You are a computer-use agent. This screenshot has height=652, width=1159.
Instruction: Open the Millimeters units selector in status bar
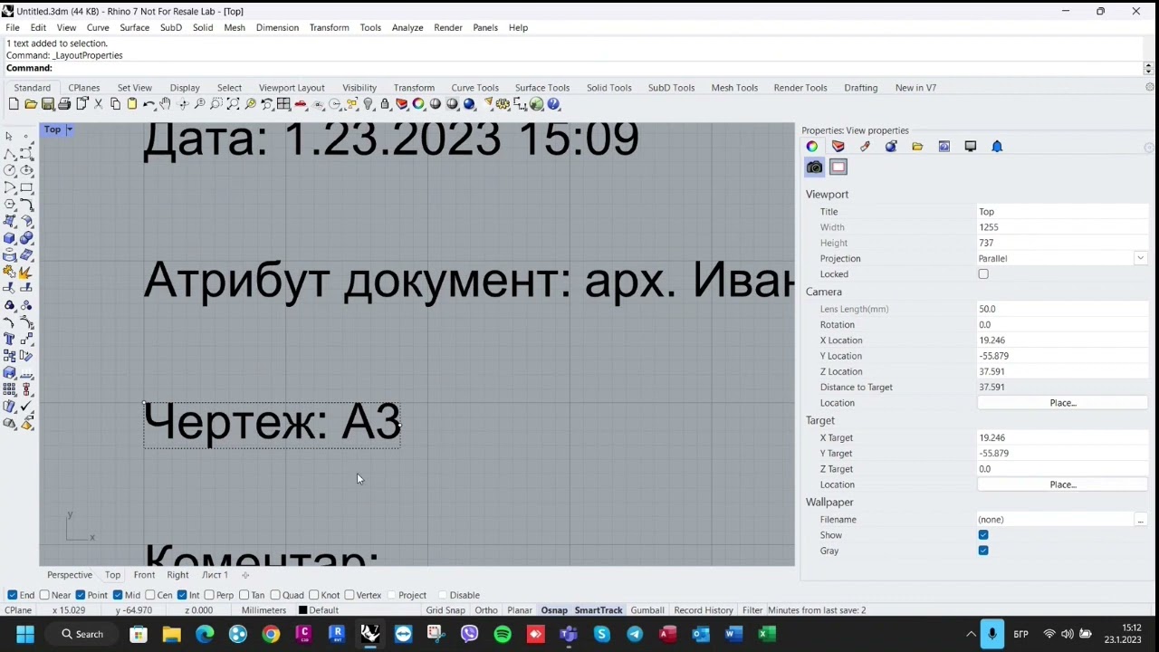pos(263,610)
